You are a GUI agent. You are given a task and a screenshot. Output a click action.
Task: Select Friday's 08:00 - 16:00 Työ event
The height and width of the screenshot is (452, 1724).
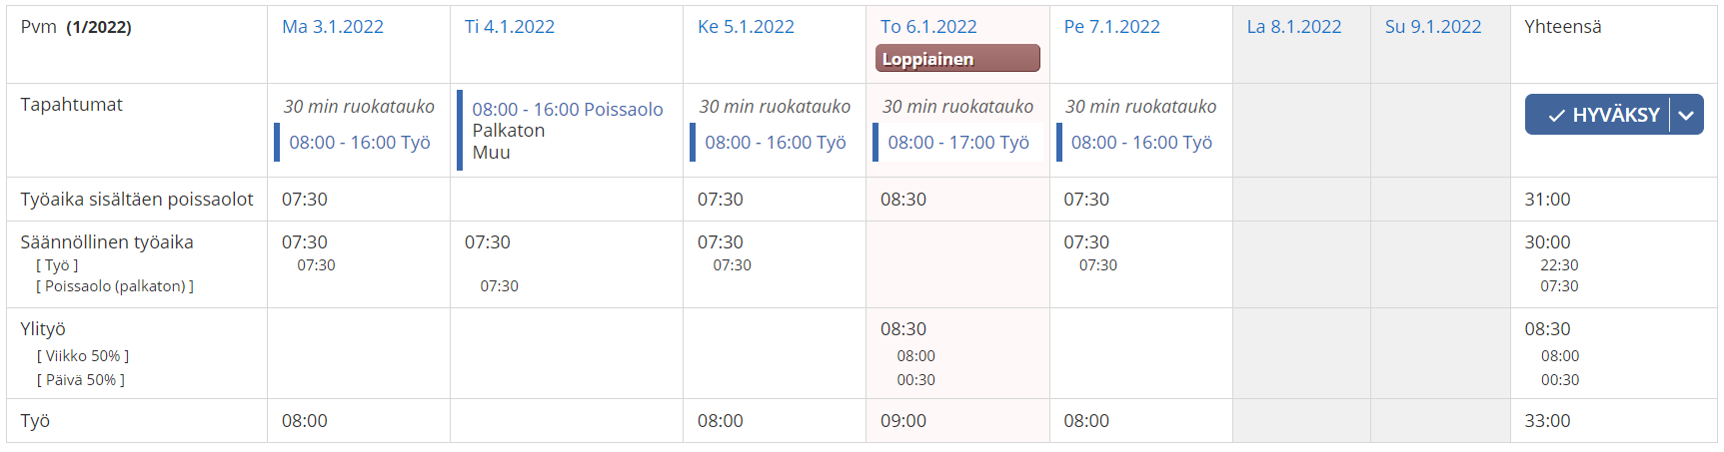coord(1141,143)
